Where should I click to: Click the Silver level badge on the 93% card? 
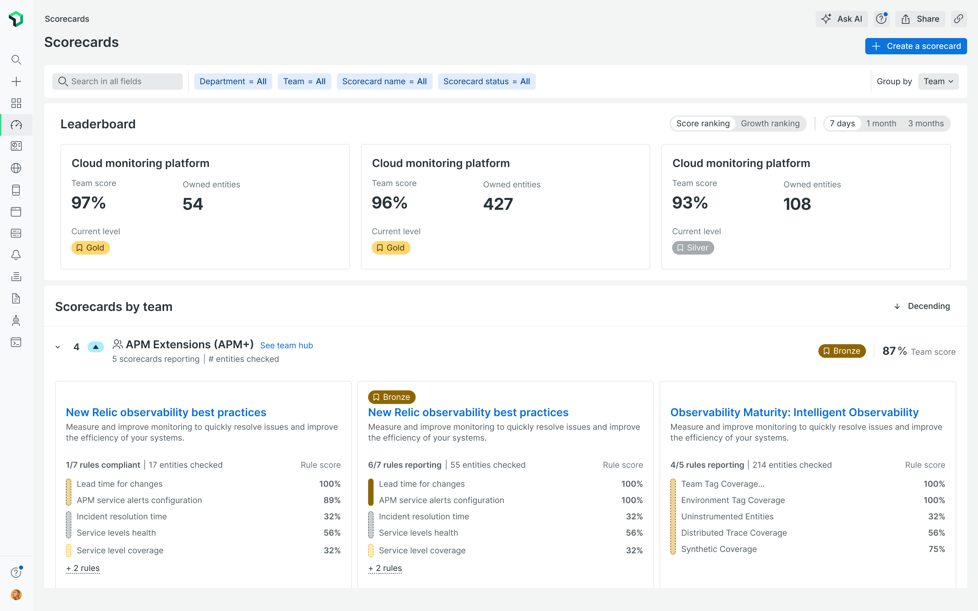click(x=693, y=248)
